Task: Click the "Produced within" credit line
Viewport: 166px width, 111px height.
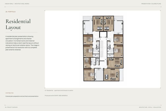Action: click(56, 96)
